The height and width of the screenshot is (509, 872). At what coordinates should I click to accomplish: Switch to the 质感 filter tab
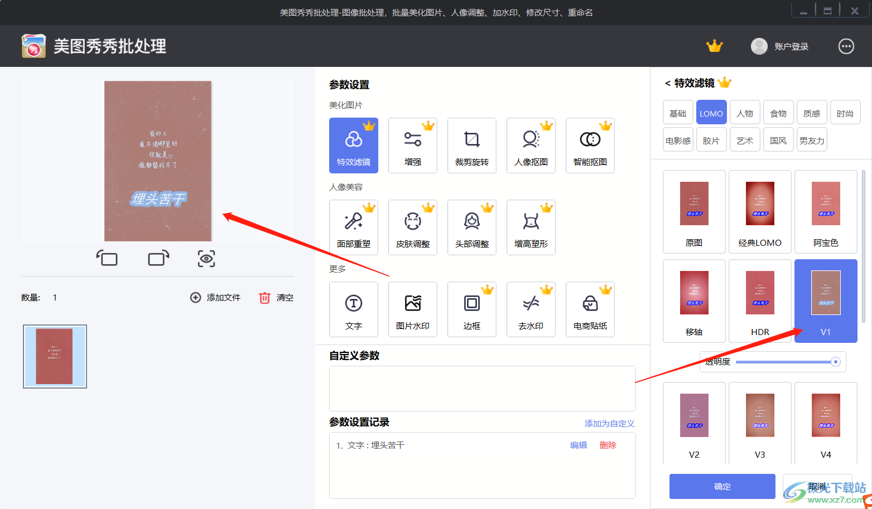pos(812,113)
